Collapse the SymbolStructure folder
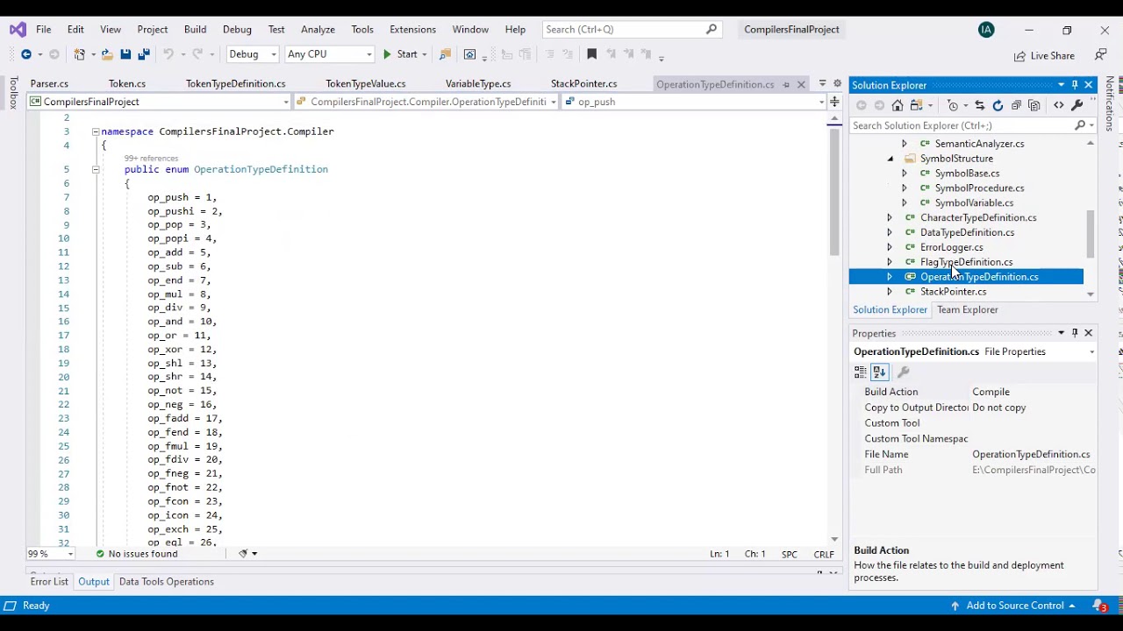 [x=891, y=159]
